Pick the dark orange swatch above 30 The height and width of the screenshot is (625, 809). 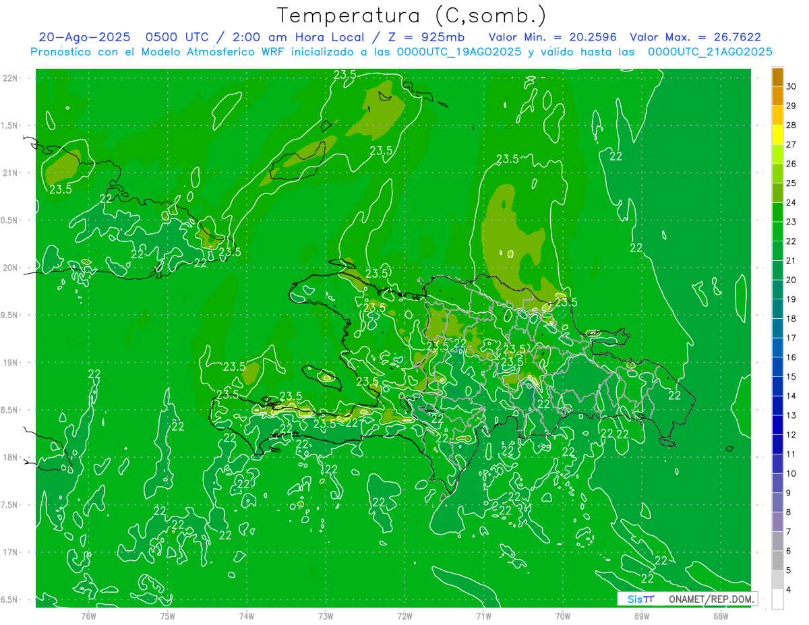tap(777, 77)
